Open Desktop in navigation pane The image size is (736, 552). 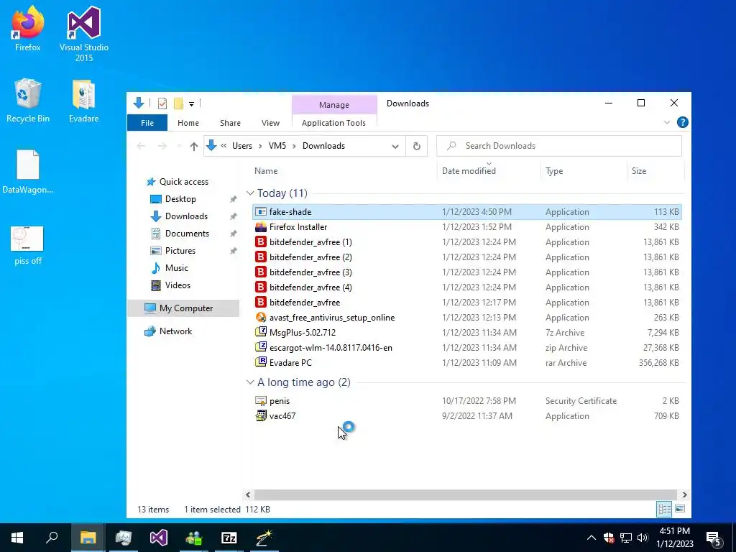point(180,199)
